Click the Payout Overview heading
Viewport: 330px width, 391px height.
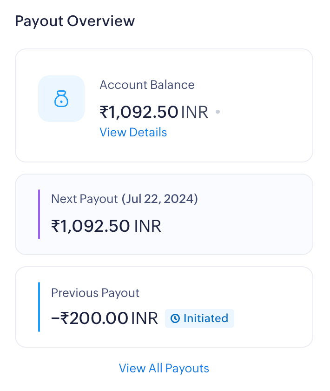[x=75, y=21]
